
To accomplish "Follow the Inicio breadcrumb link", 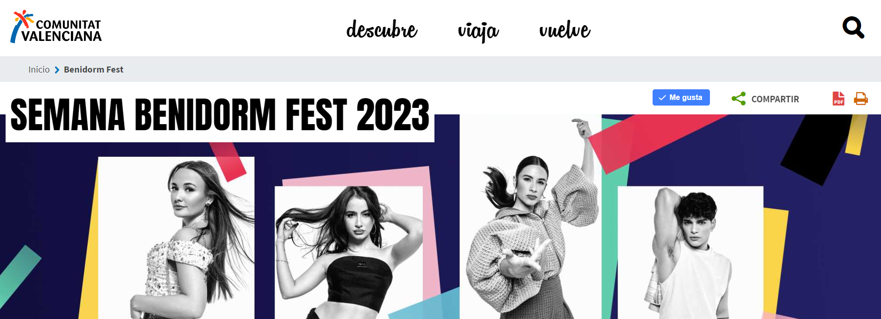I will [39, 69].
